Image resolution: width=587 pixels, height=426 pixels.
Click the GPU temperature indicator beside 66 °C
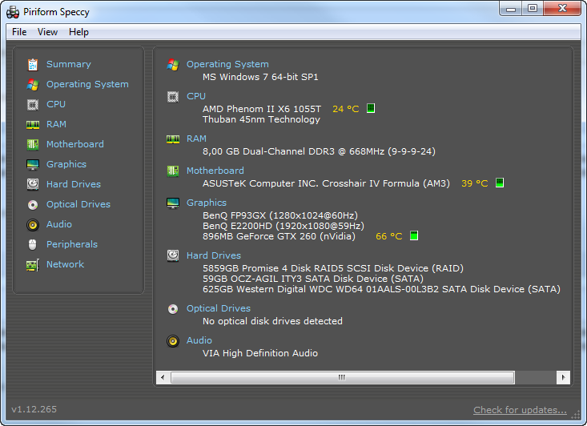coord(414,236)
